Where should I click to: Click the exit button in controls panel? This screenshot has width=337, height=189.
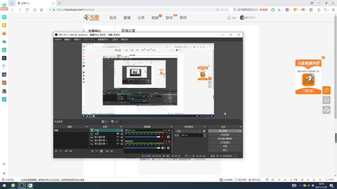(225, 150)
